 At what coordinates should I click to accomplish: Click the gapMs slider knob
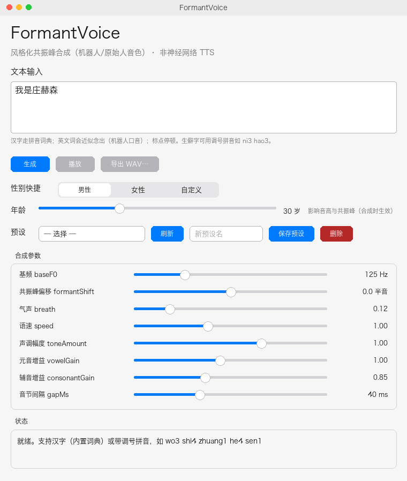(200, 395)
